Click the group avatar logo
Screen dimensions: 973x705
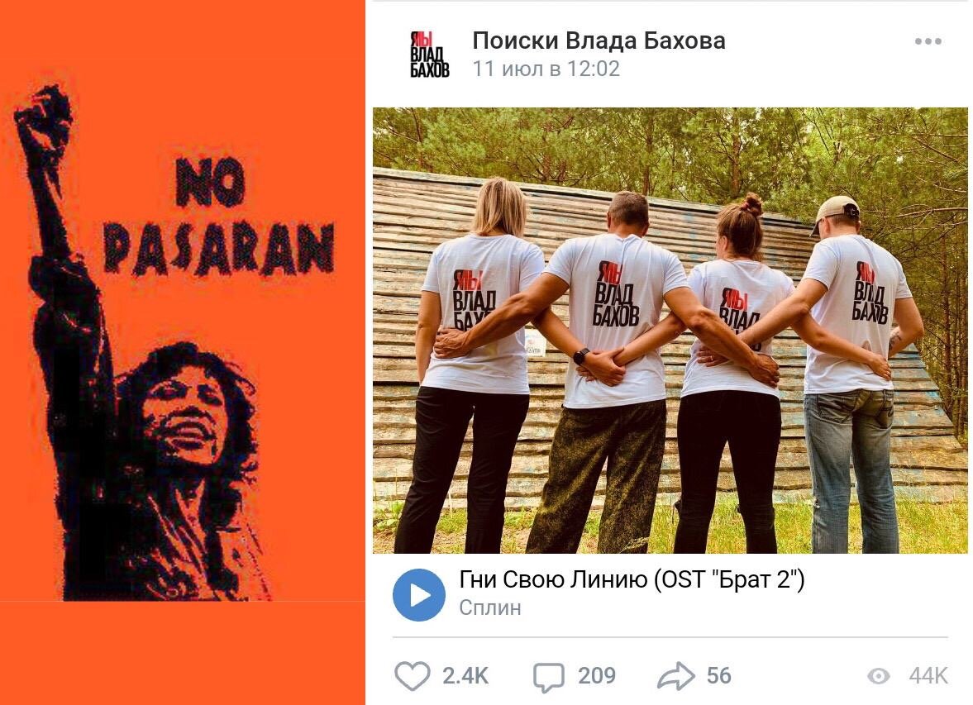pos(429,55)
